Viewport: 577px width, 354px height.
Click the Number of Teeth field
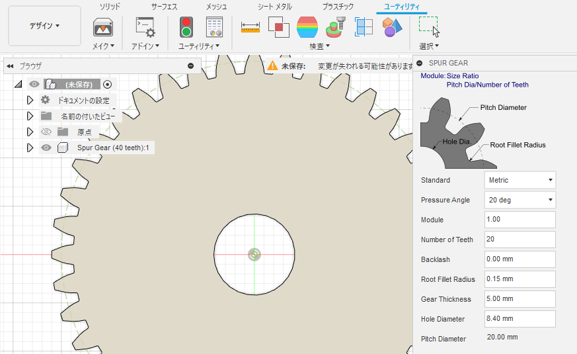[x=519, y=240]
